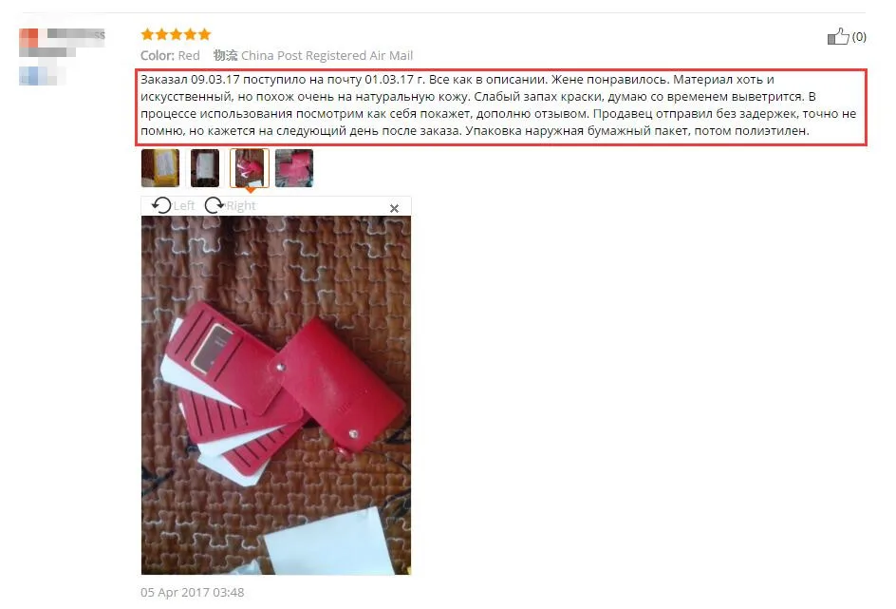Click the Russian review text block
The image size is (896, 609).
coord(501,107)
